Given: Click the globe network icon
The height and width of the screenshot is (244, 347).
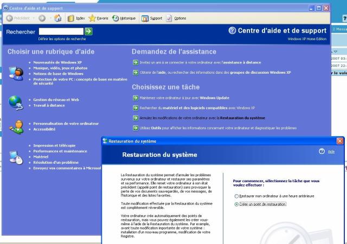Looking at the screenshot, I should 16,102.
